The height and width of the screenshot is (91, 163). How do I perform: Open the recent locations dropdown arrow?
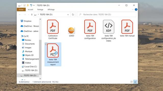coord(29,15)
